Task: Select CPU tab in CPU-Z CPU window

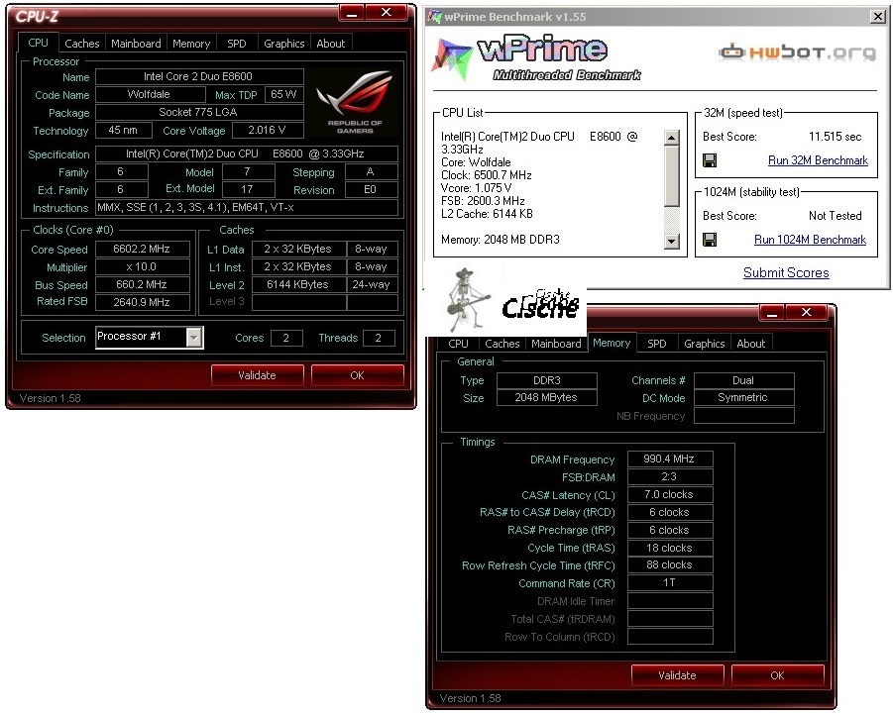Action: (38, 43)
